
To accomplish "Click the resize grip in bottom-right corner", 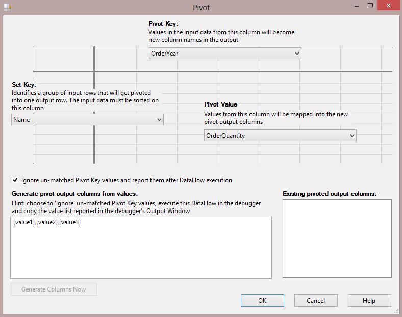I will pos(396,311).
